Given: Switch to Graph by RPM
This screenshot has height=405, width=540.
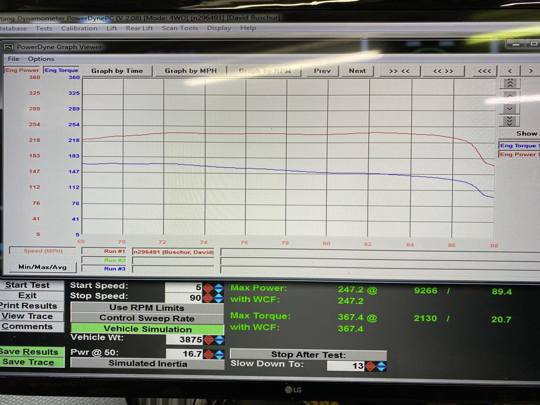Looking at the screenshot, I should 265,71.
